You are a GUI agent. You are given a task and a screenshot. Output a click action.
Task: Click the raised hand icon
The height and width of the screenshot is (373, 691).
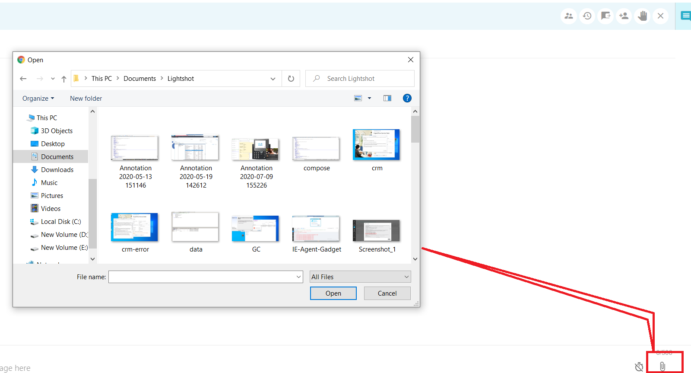[642, 16]
